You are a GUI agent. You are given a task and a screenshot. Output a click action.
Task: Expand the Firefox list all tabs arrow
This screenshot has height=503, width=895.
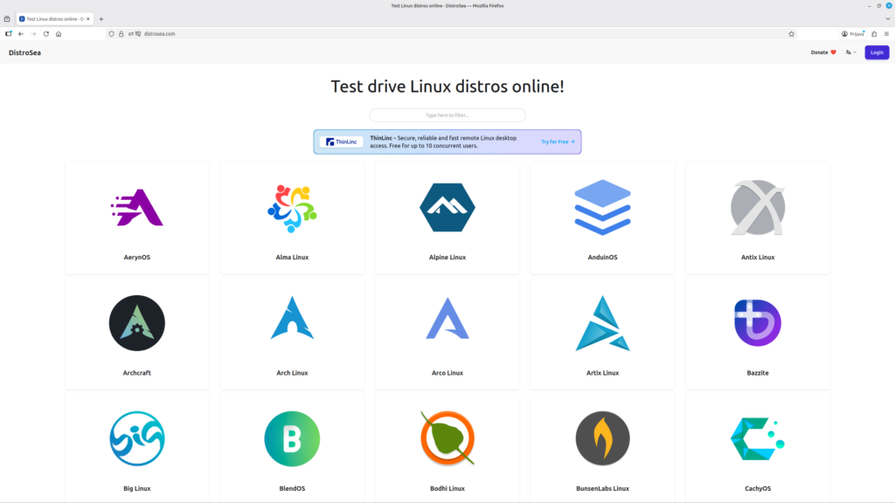pos(888,19)
